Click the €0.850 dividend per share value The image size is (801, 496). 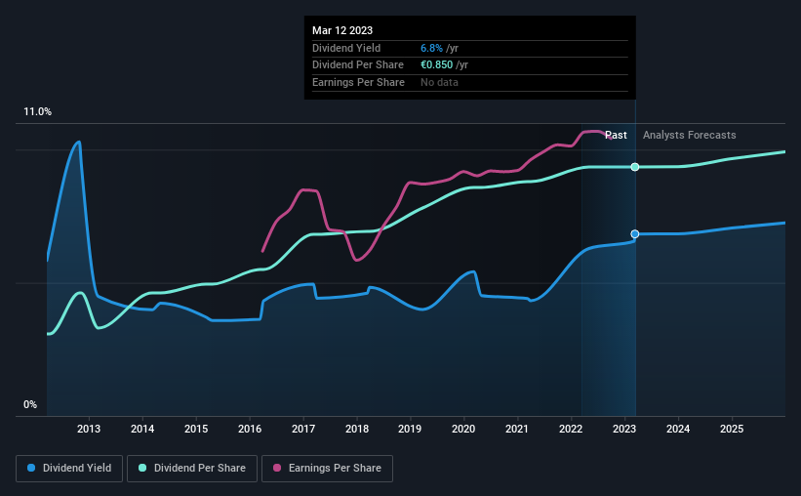436,65
